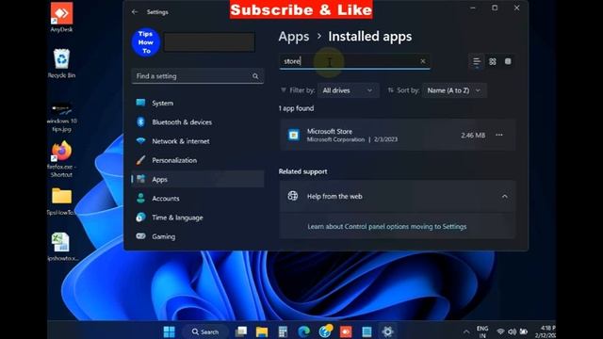Click the volume speaker tray icon

coord(512,331)
